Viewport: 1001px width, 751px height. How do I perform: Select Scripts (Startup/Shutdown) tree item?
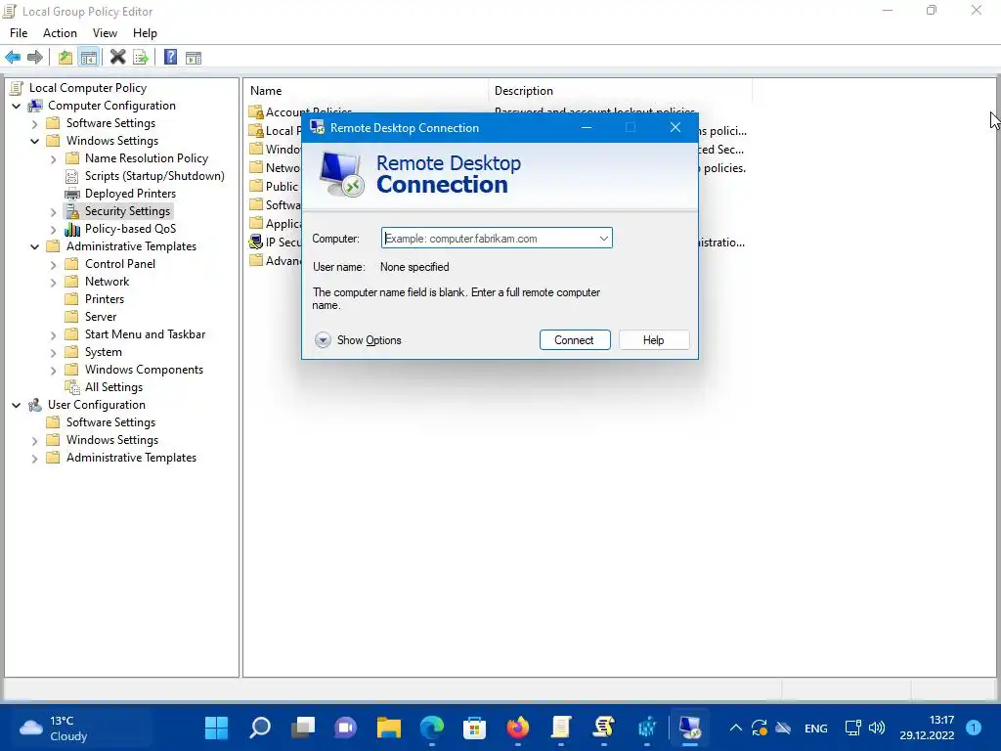click(154, 176)
